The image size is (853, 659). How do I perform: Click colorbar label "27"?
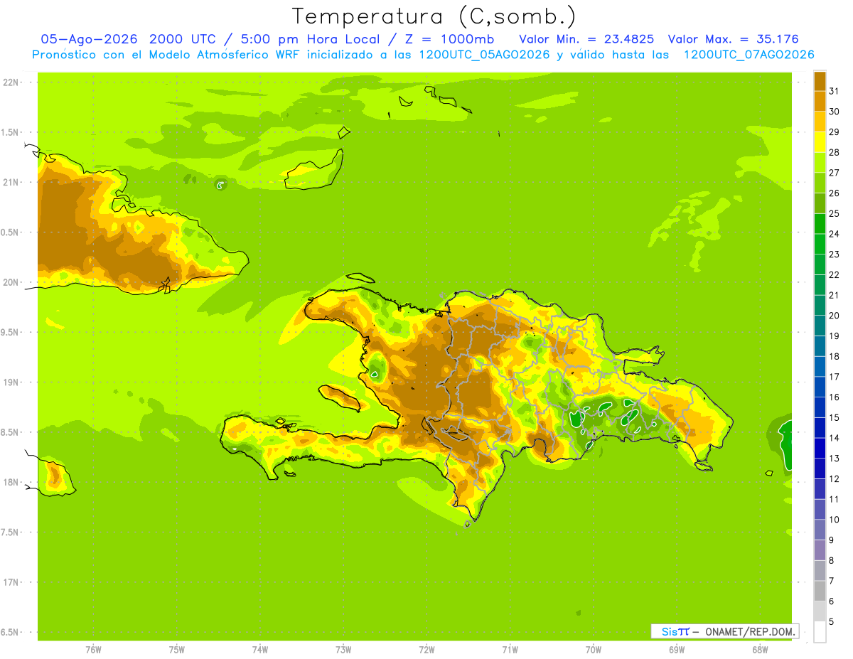pos(834,173)
